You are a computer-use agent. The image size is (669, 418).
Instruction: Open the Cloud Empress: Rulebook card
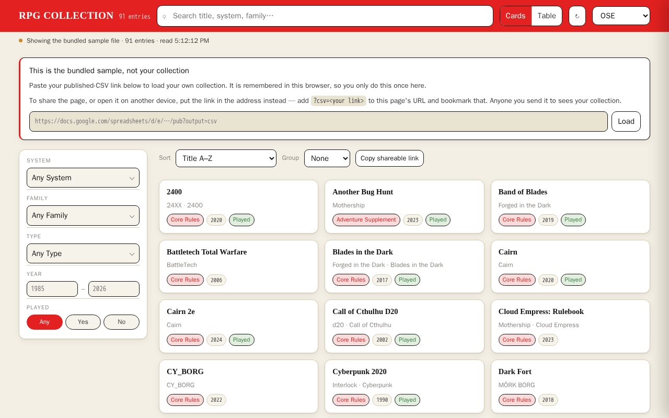(570, 327)
